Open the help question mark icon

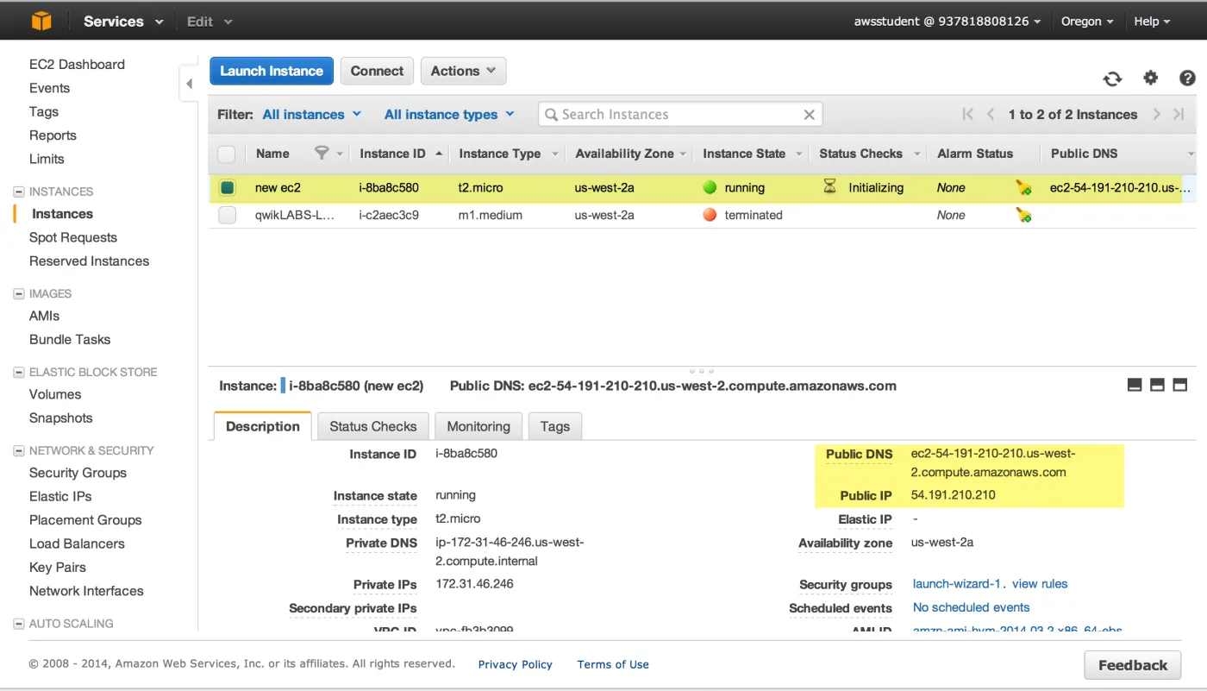1187,79
